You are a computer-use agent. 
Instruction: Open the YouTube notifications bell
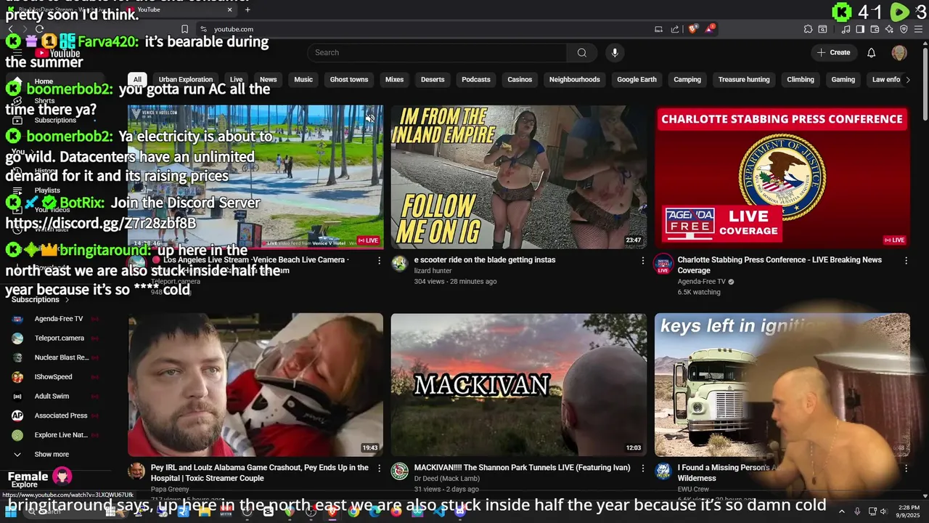click(872, 52)
